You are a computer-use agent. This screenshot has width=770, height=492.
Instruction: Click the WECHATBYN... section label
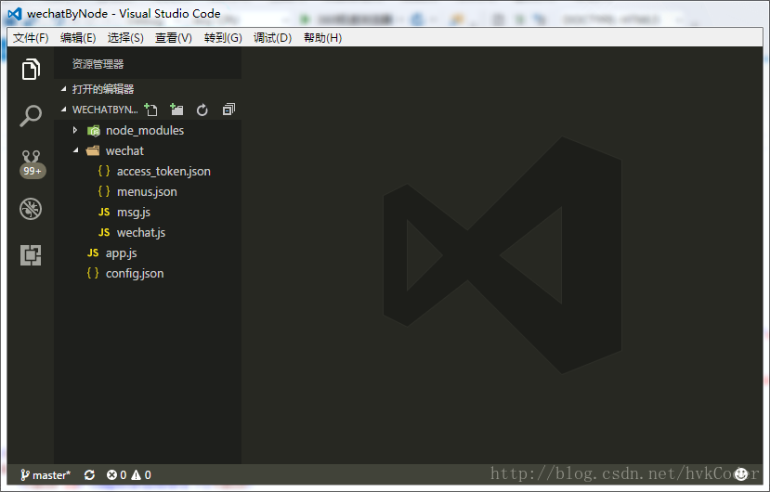105,110
